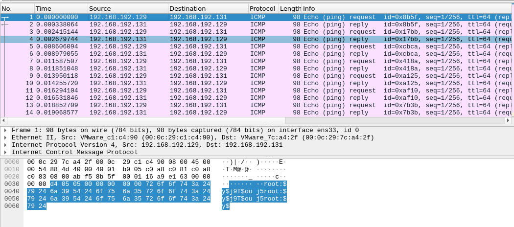Image resolution: width=514 pixels, height=227 pixels.
Task: Click the Destination column header
Action: tap(207, 9)
